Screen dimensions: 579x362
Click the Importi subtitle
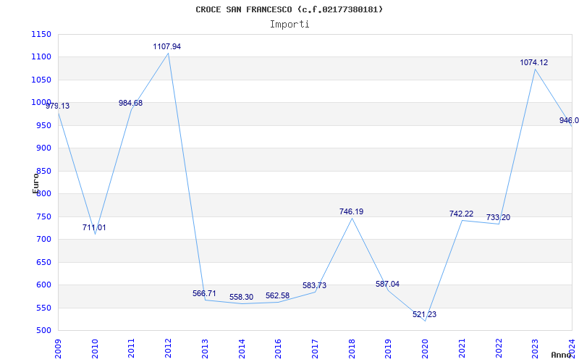coord(289,25)
